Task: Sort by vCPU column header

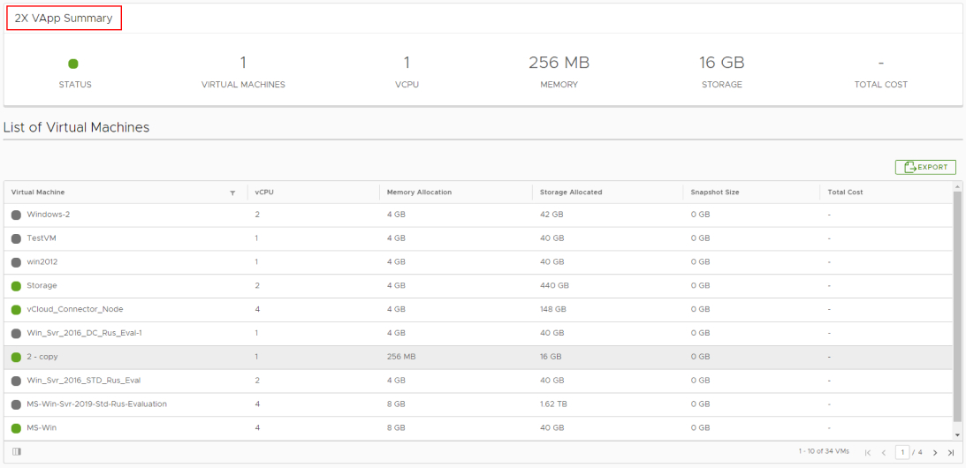Action: coord(263,192)
